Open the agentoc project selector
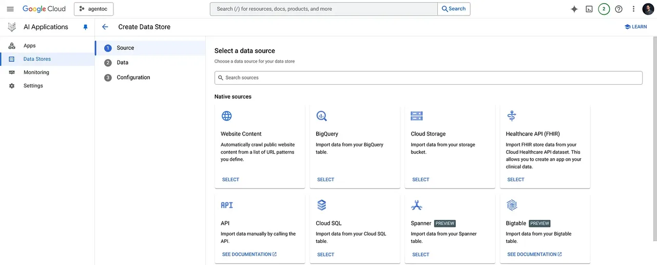This screenshot has height=265, width=657. coord(93,9)
